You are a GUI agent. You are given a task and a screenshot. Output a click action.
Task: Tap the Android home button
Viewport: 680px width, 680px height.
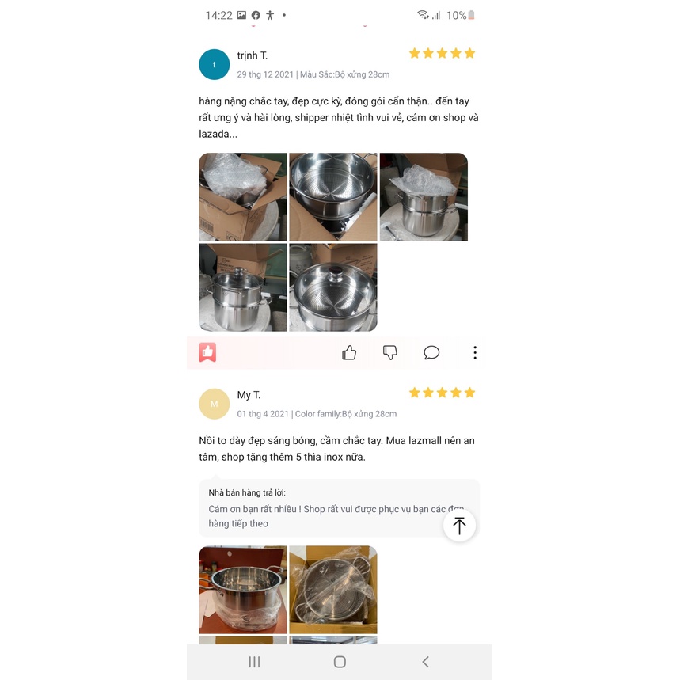340,662
